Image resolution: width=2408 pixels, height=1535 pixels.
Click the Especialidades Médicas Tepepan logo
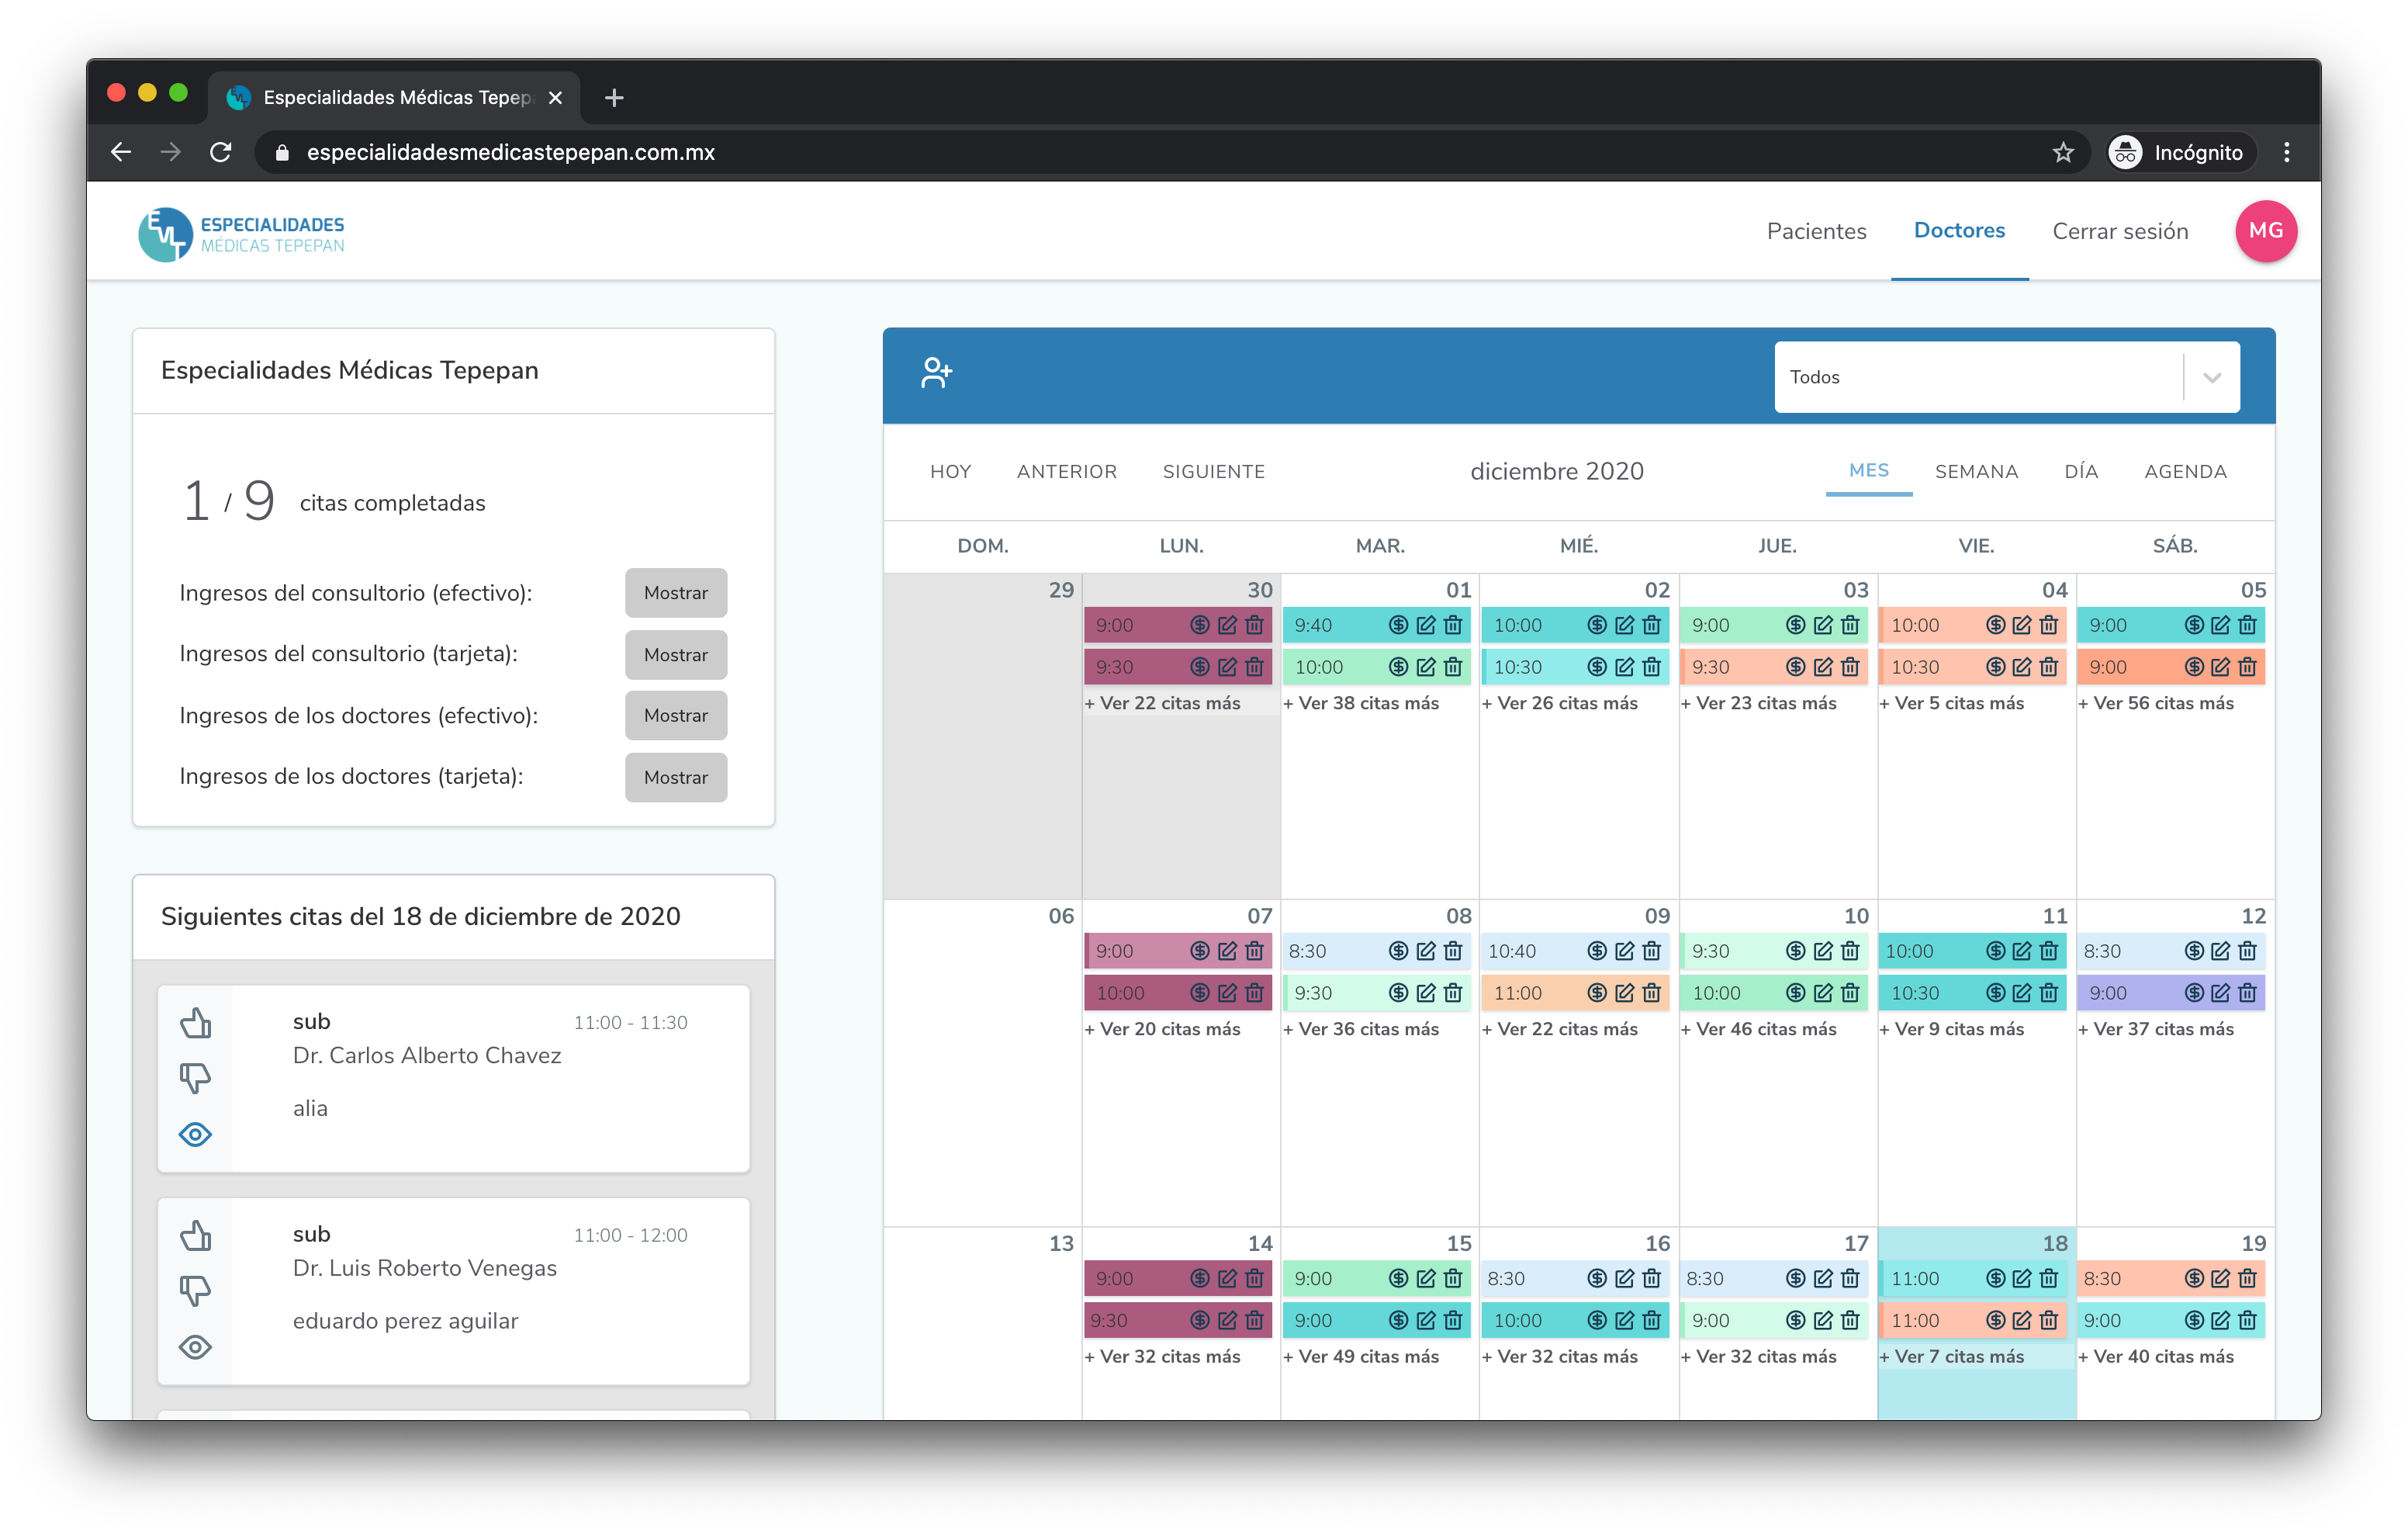pos(241,234)
